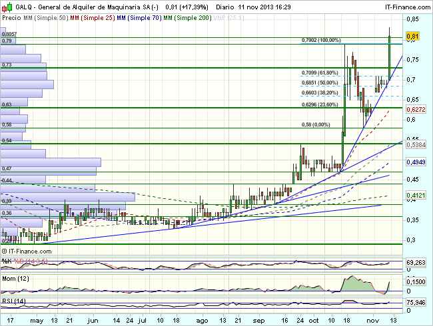This screenshot has width=433, height=326.
Task: Click the nov label on date axis
Action: click(x=373, y=321)
